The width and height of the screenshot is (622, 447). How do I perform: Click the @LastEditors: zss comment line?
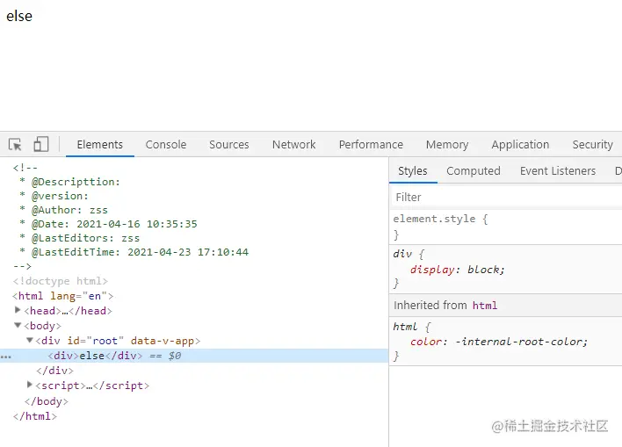pyautogui.click(x=79, y=238)
